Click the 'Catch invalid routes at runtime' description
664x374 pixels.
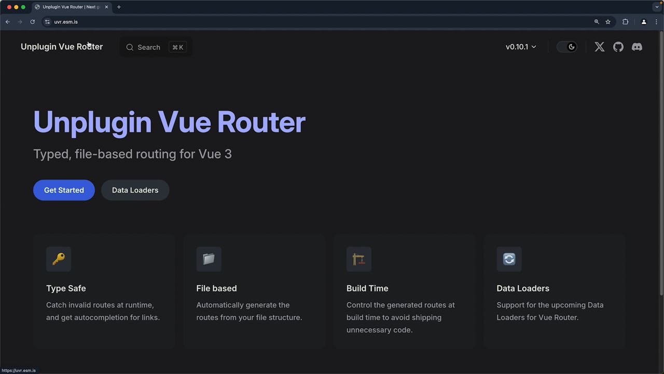point(103,311)
